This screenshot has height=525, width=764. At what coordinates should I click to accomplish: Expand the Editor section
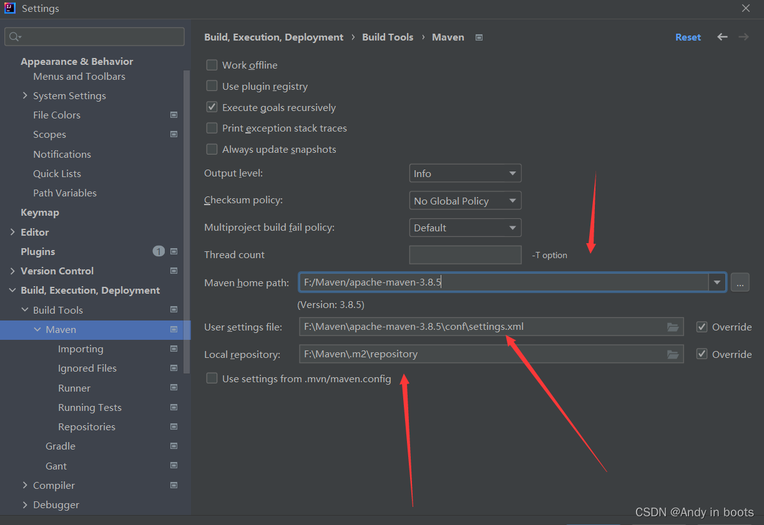[x=12, y=232]
